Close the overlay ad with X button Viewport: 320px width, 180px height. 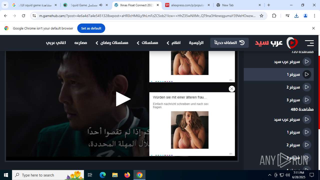(232, 89)
